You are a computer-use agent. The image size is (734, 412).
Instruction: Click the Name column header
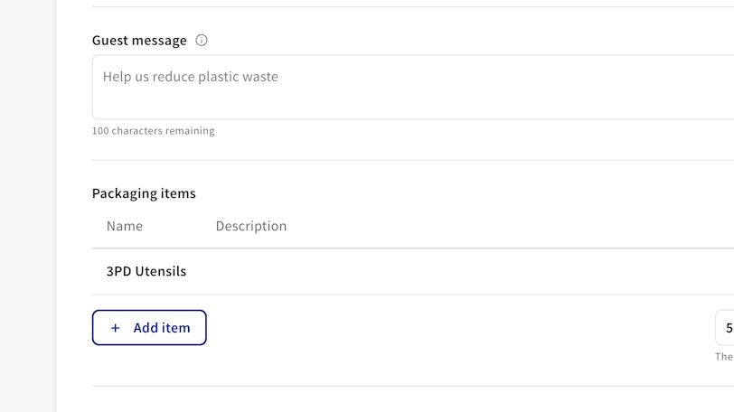coord(125,226)
